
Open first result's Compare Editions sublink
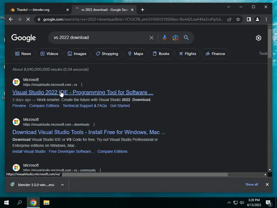click(x=44, y=106)
